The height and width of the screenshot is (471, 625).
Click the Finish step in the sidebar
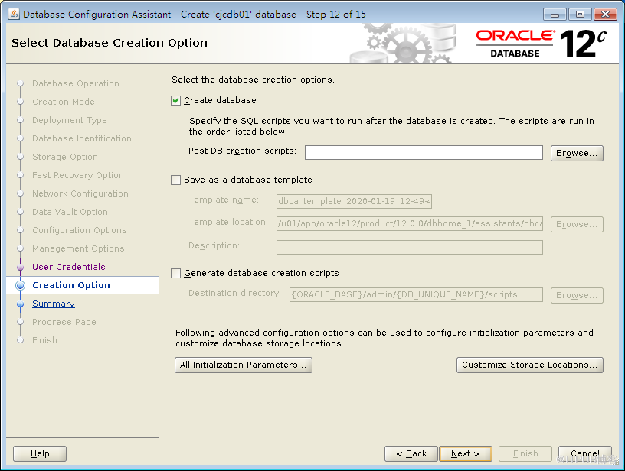44,340
